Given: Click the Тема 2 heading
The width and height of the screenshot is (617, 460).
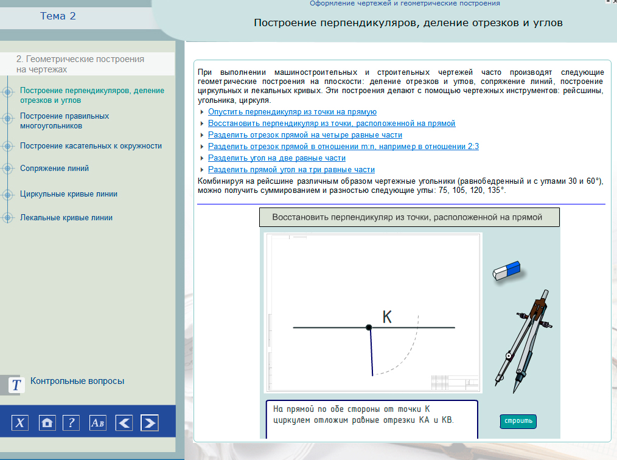Looking at the screenshot, I should [x=58, y=16].
